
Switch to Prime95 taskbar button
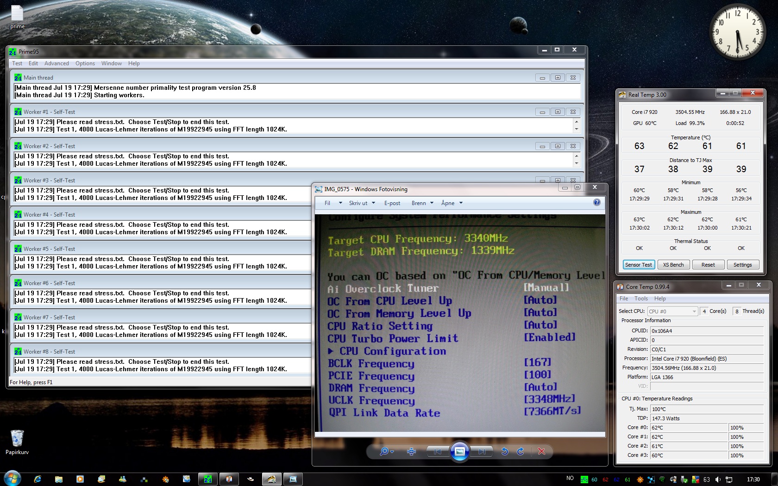[208, 479]
